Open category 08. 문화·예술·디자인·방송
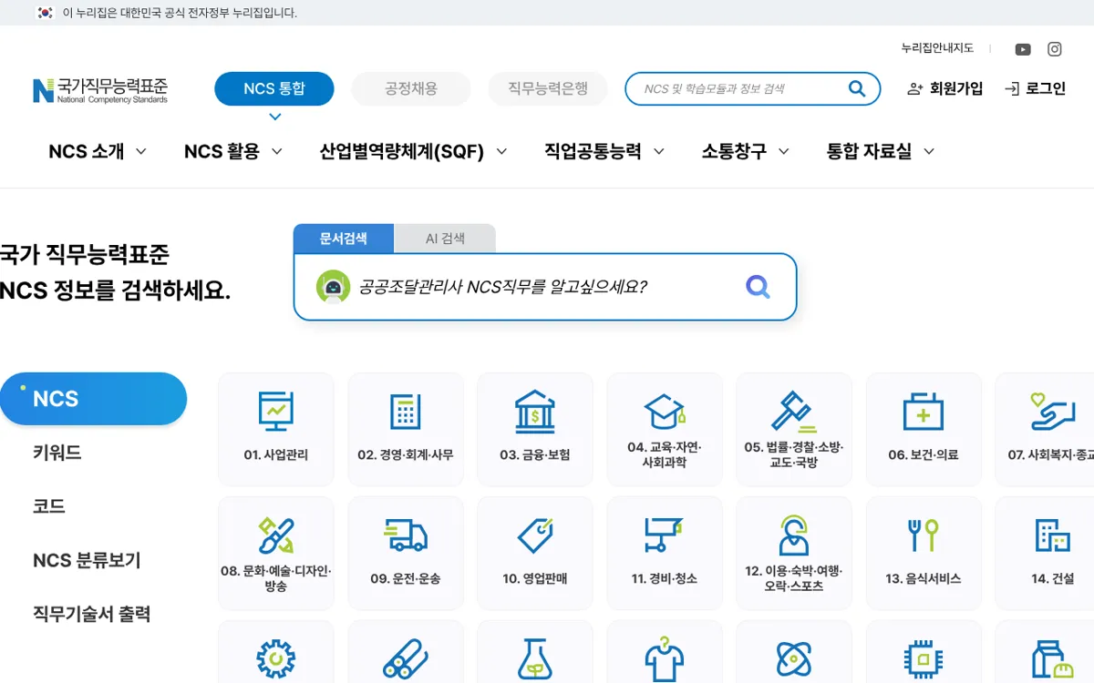Viewport: 1094px width, 683px height. (x=275, y=553)
